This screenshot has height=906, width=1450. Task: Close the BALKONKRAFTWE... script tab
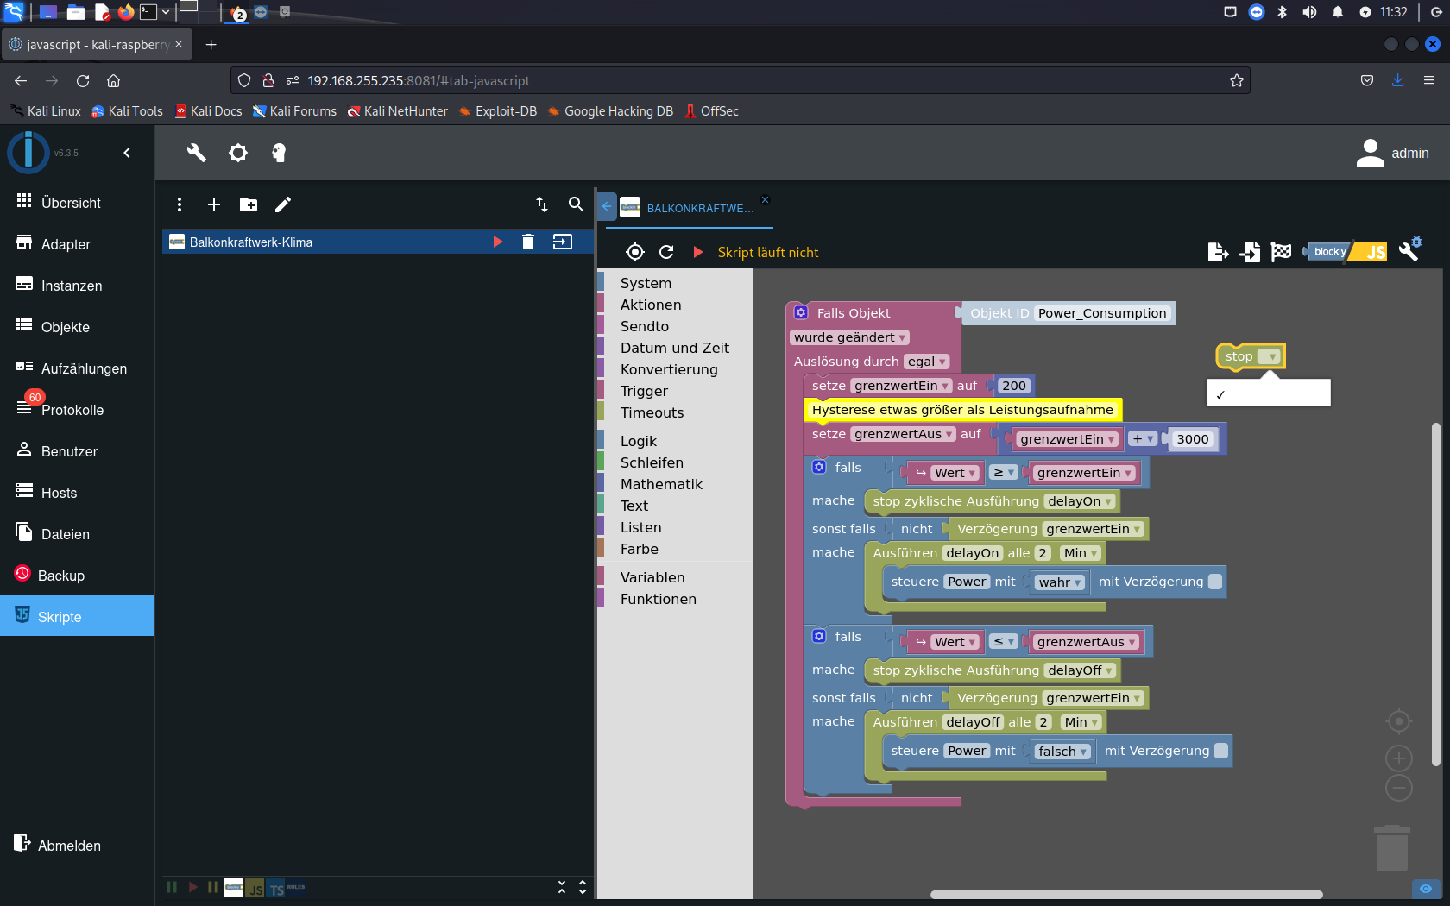(x=765, y=199)
